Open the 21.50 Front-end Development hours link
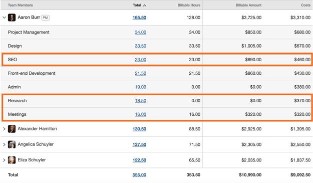This screenshot has height=183, width=313. click(141, 73)
